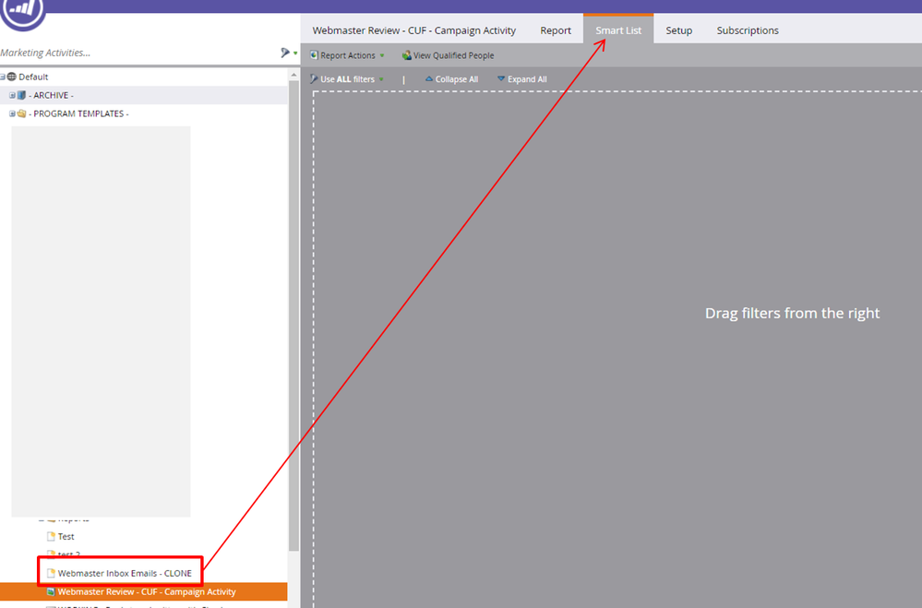The height and width of the screenshot is (608, 922).
Task: Click the Report Actions menu button
Action: (x=347, y=55)
